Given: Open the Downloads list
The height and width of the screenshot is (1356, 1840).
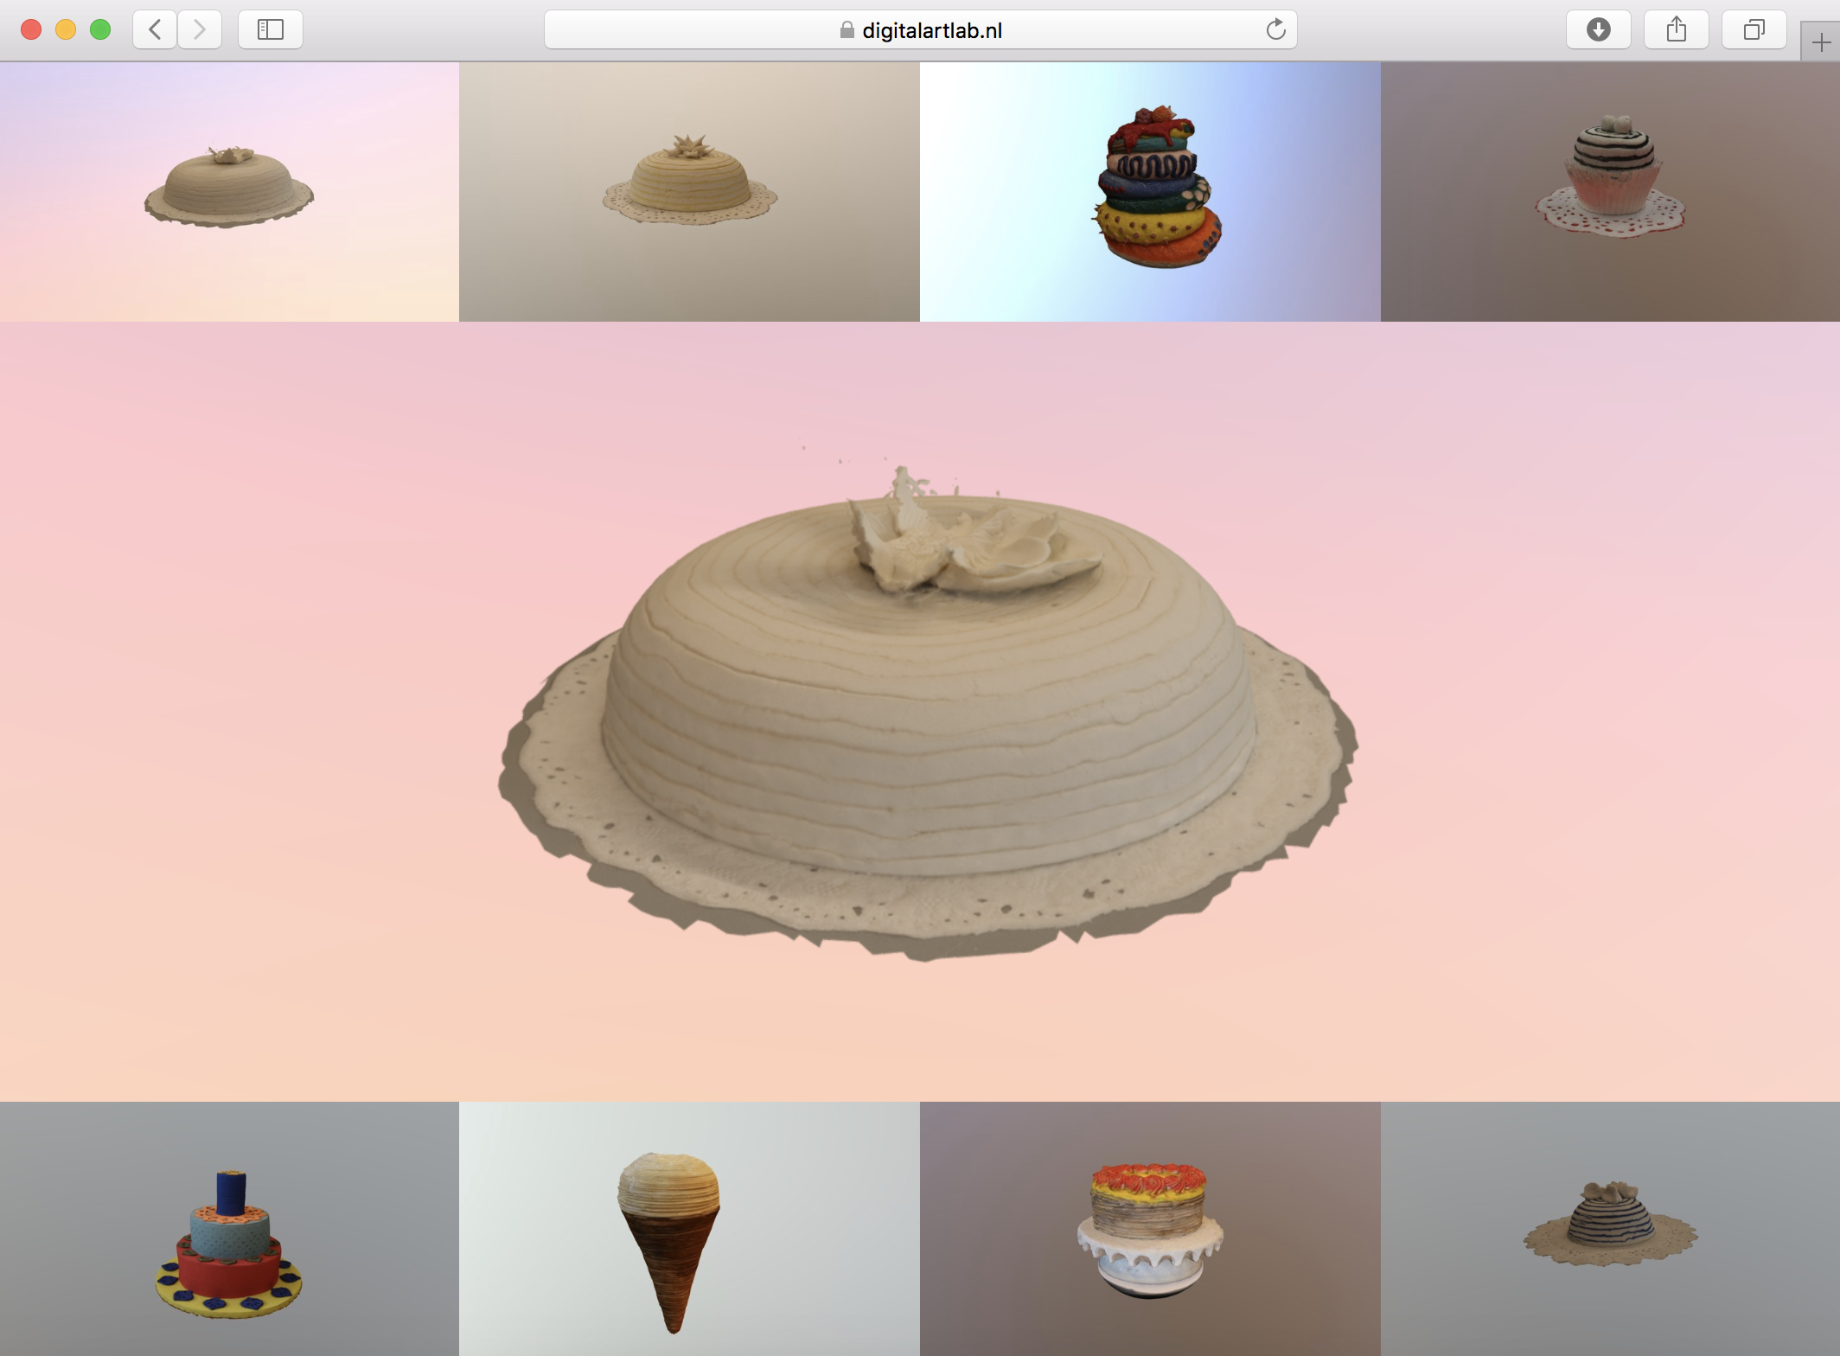Looking at the screenshot, I should 1599,30.
